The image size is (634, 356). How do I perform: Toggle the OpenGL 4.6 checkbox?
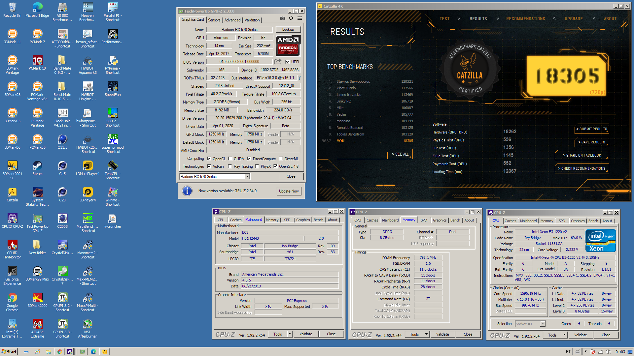pyautogui.click(x=275, y=166)
